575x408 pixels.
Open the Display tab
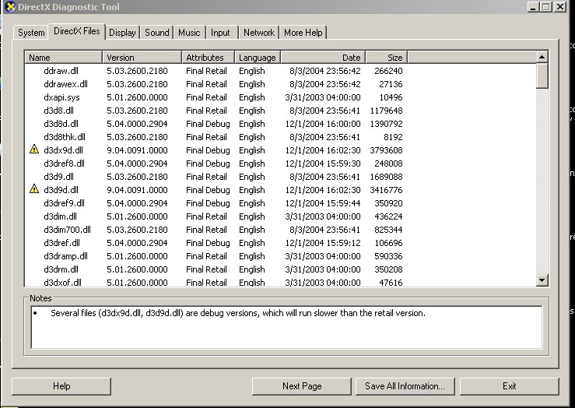click(x=122, y=33)
